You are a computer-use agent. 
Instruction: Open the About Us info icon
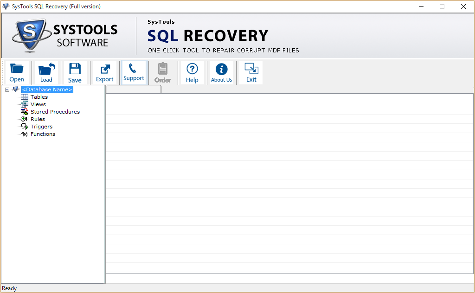pos(221,73)
